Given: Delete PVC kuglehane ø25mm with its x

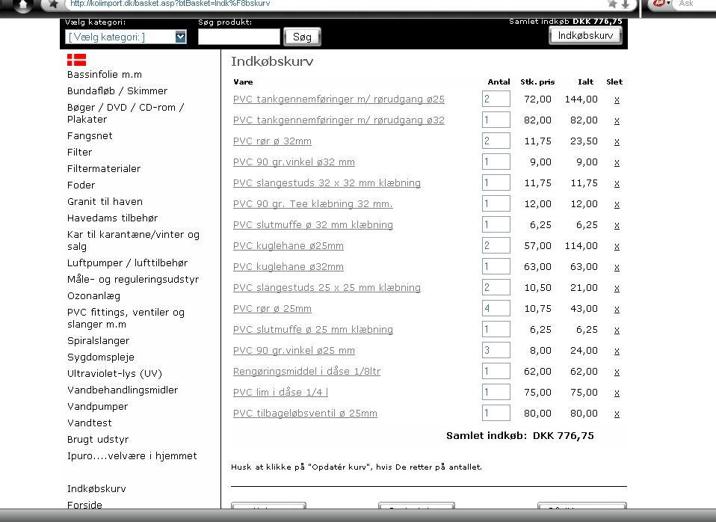Looking at the screenshot, I should coord(617,246).
